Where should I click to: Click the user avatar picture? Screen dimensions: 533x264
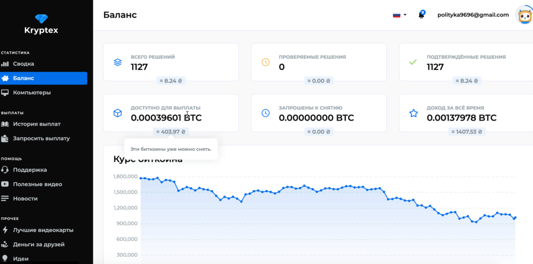(x=523, y=15)
